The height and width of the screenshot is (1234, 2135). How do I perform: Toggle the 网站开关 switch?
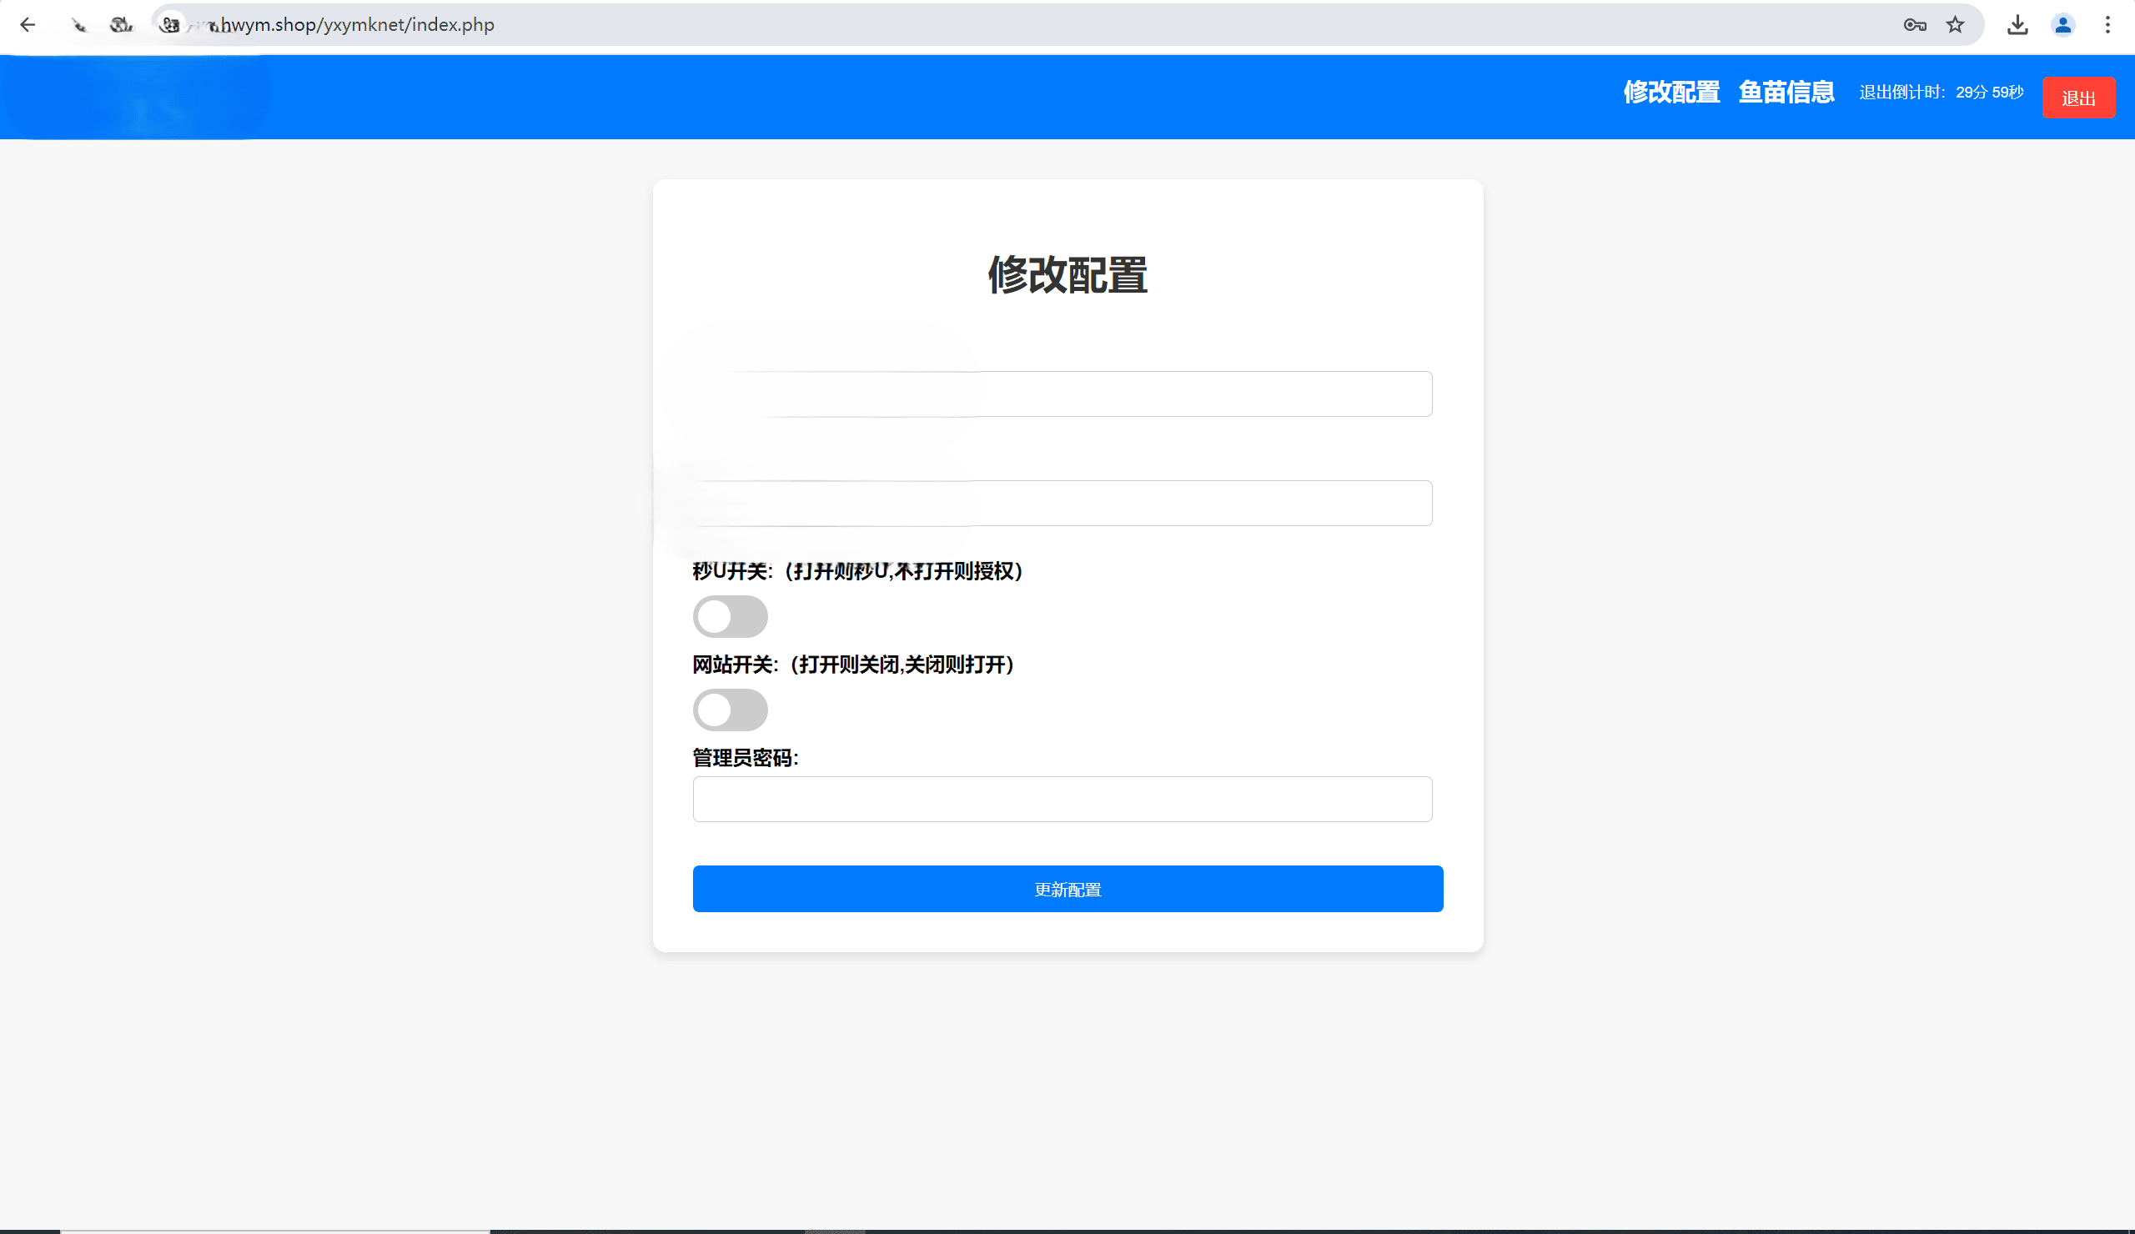(730, 710)
